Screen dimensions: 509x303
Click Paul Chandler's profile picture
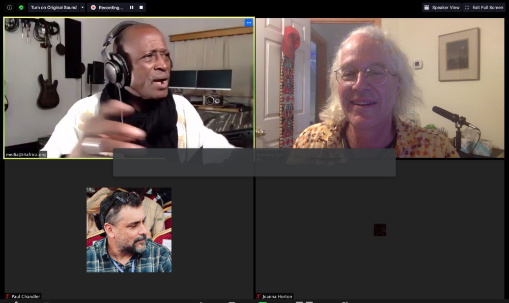pyautogui.click(x=129, y=230)
